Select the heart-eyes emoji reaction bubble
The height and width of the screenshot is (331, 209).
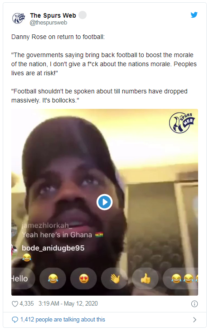[83, 278]
